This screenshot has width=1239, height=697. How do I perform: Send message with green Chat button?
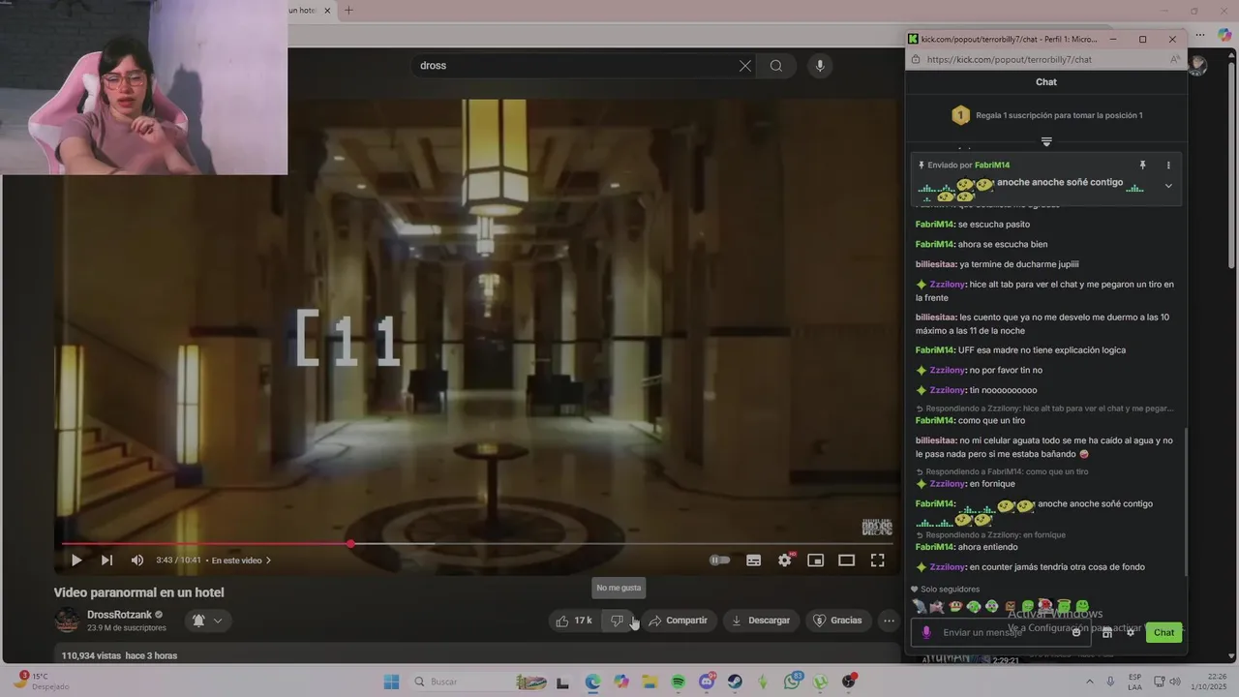1163,633
